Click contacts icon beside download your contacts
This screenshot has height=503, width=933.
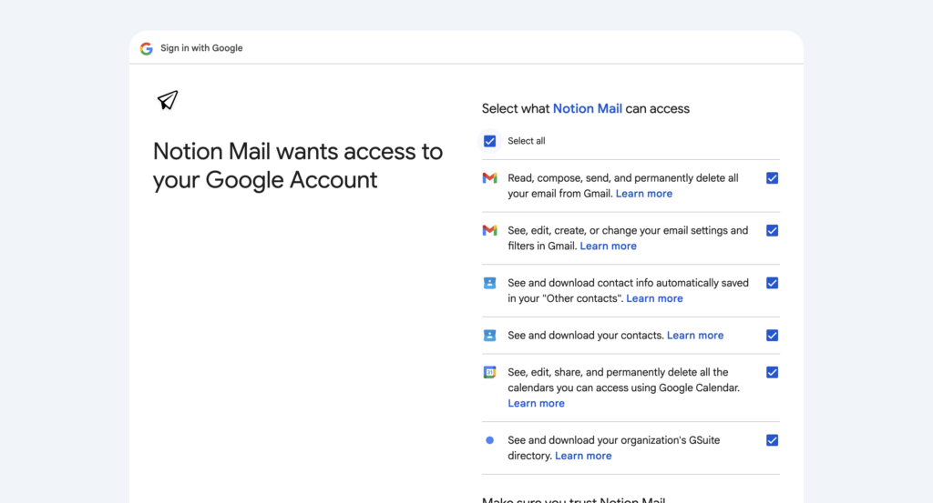(x=489, y=336)
